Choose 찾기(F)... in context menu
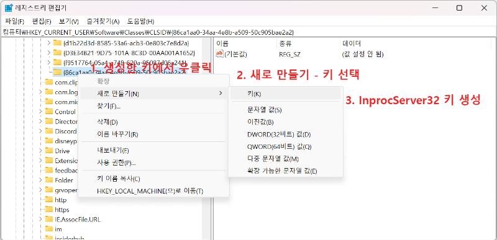 [x=153, y=106]
